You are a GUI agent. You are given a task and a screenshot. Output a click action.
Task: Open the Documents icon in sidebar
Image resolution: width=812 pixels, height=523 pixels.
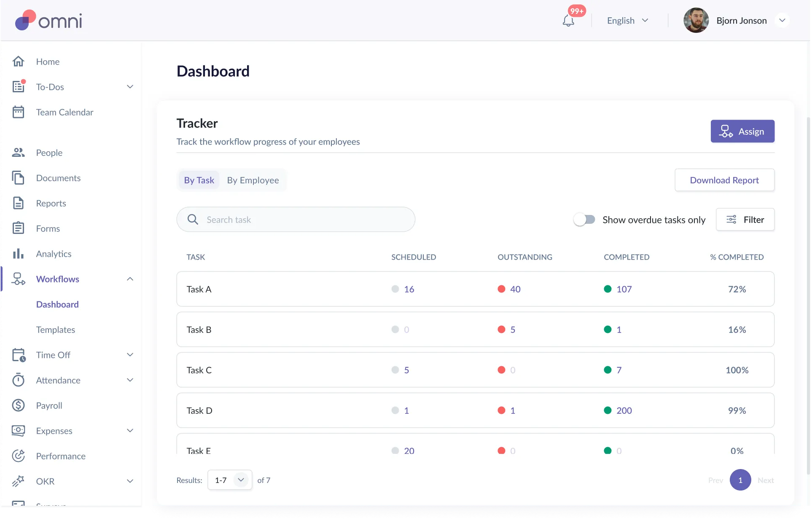pyautogui.click(x=18, y=178)
